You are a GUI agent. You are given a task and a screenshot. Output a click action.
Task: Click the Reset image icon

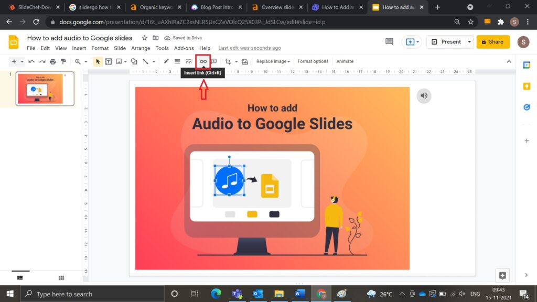[x=245, y=62]
